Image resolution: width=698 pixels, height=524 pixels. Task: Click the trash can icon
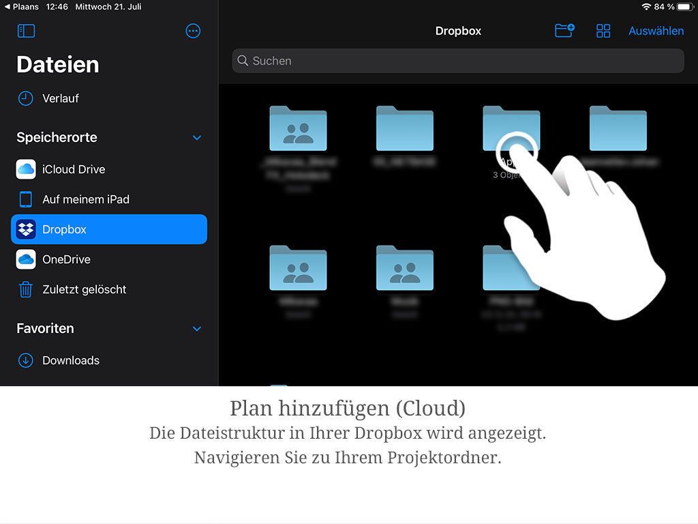[26, 289]
